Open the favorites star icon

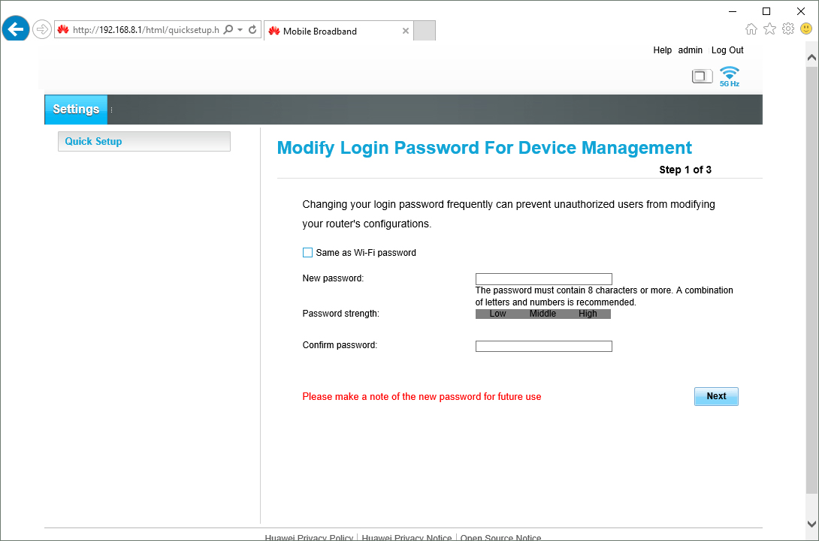(x=769, y=29)
